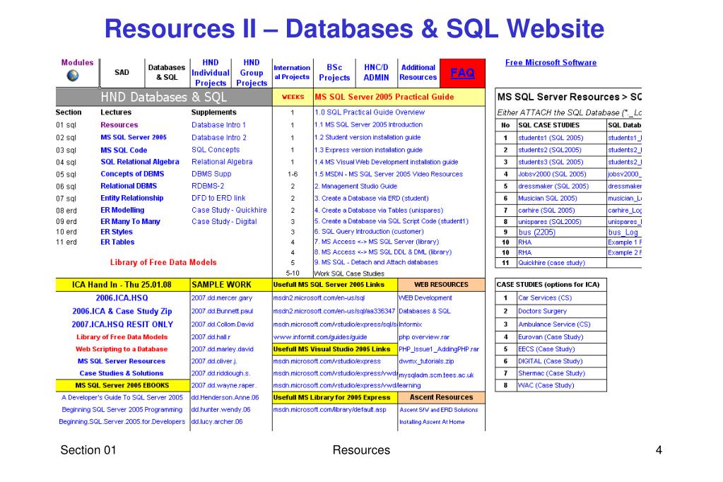Click the globe icon under Modules
This screenshot has height=482, width=723.
pos(73,75)
